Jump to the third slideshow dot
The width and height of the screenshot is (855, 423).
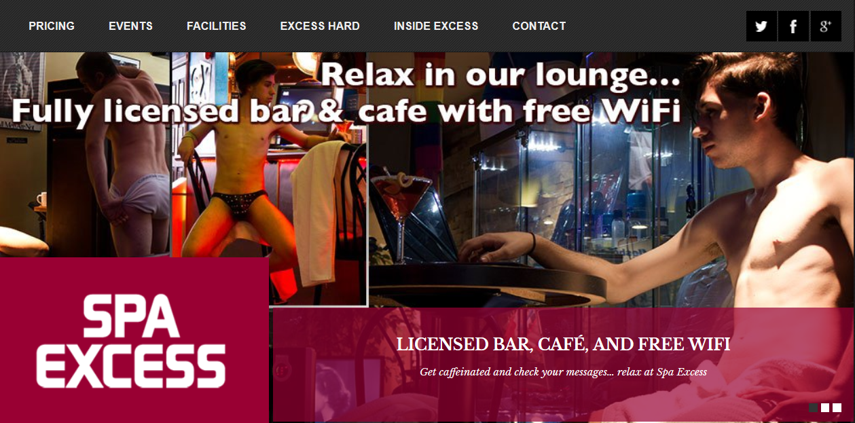pyautogui.click(x=837, y=407)
